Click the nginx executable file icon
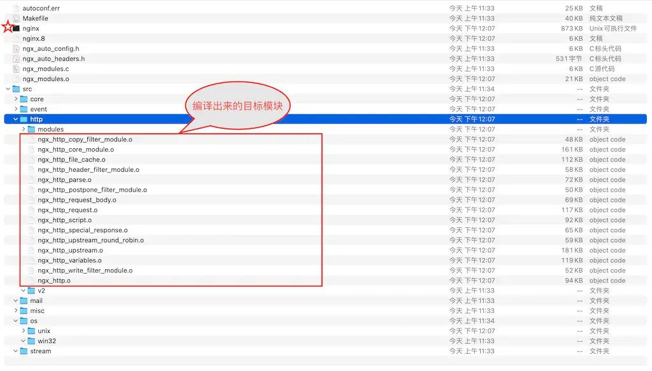This screenshot has height=371, width=652. [x=17, y=29]
